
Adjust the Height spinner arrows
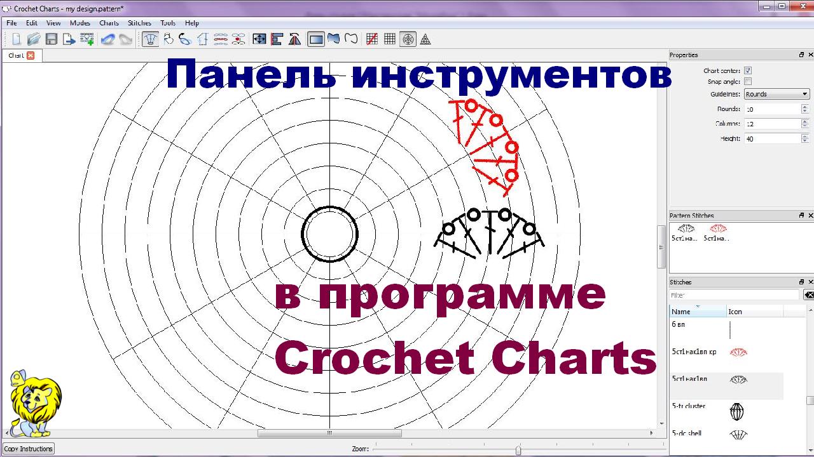coord(805,138)
